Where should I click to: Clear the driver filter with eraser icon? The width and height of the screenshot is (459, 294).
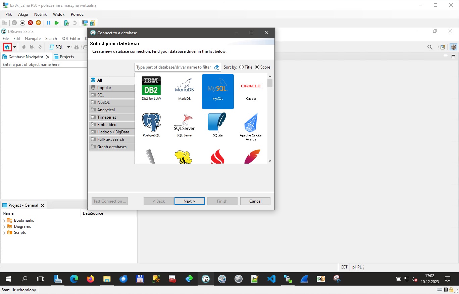click(x=216, y=67)
